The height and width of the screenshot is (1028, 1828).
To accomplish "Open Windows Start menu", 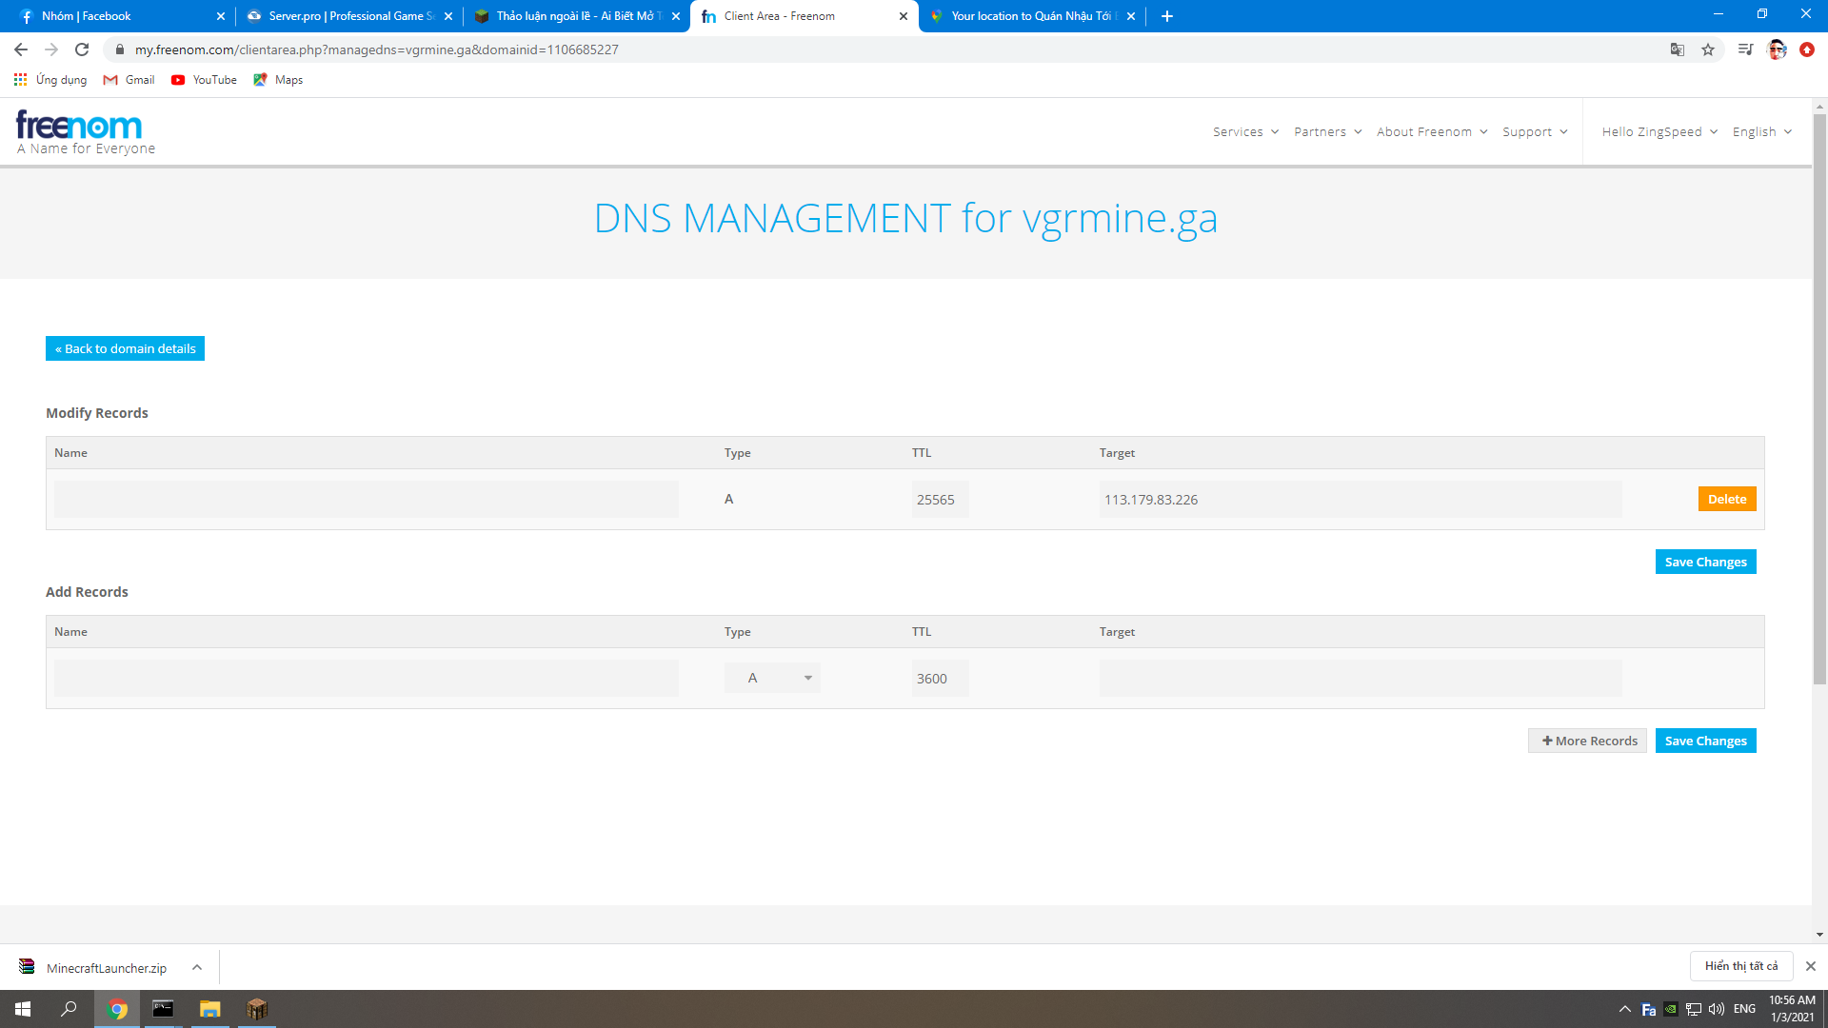I will 23,1009.
